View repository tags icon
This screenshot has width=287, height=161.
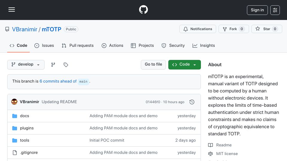66,65
